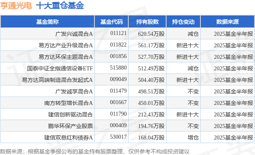Click the 亨通光电 title text
Viewport: 255px width, 155px height.
pyautogui.click(x=16, y=6)
